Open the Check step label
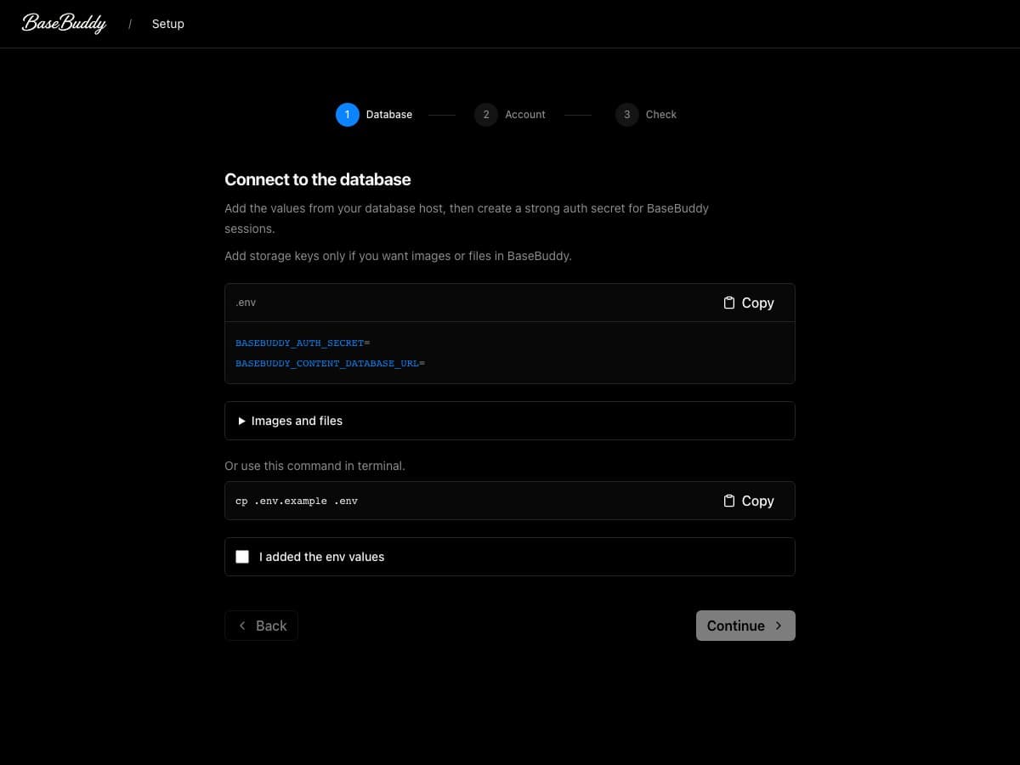 (661, 115)
